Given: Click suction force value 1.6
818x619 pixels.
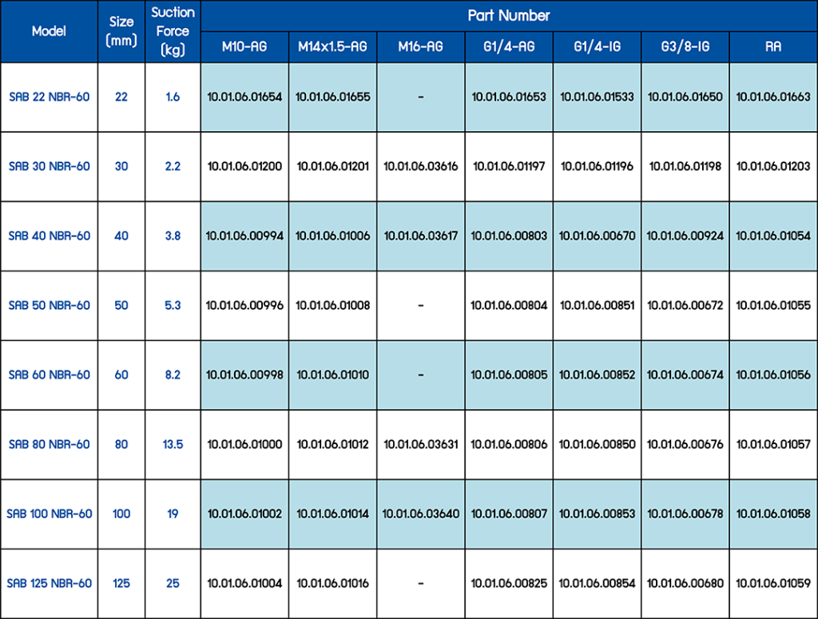Looking at the screenshot, I should pyautogui.click(x=173, y=97).
